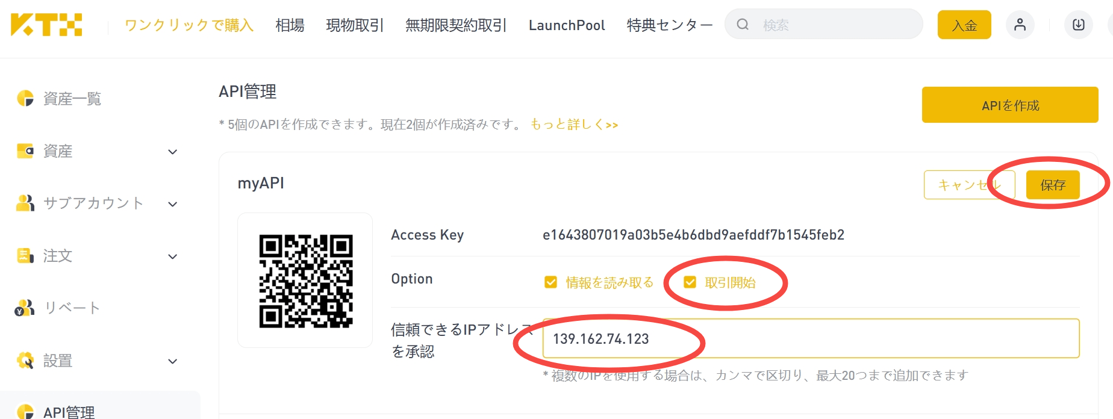This screenshot has height=419, width=1113.
Task: Click the APIを作成 button
Action: point(1010,105)
